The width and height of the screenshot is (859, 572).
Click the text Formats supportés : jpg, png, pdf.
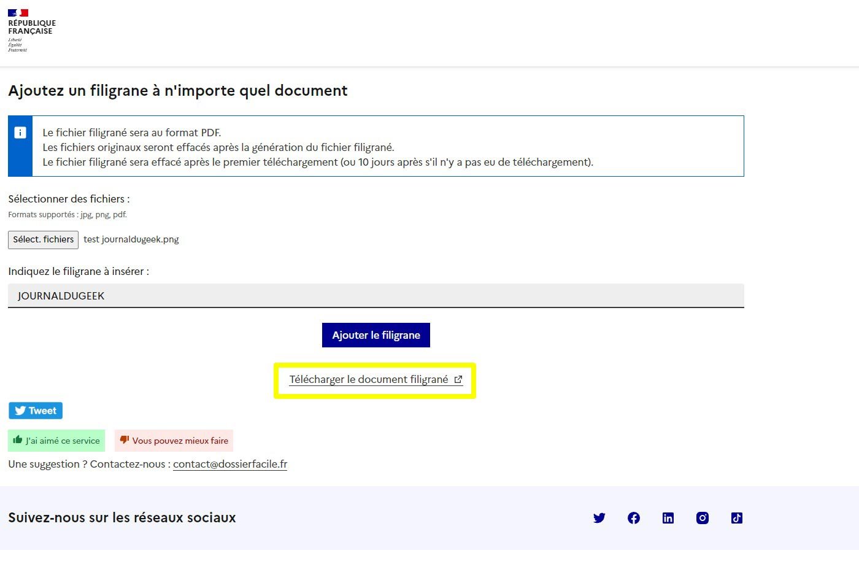click(67, 215)
